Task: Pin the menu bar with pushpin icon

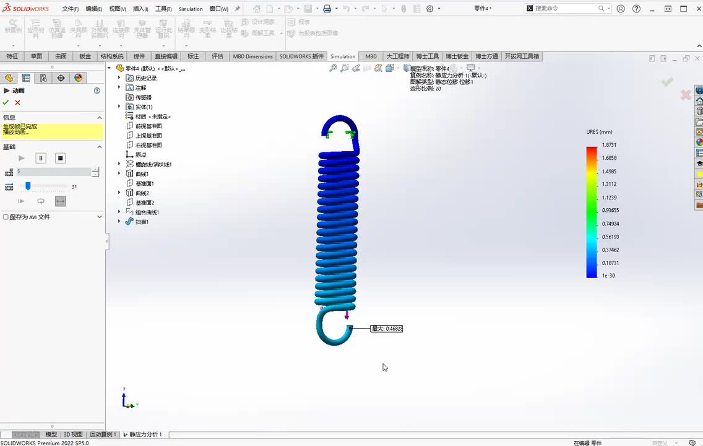Action: [x=238, y=9]
